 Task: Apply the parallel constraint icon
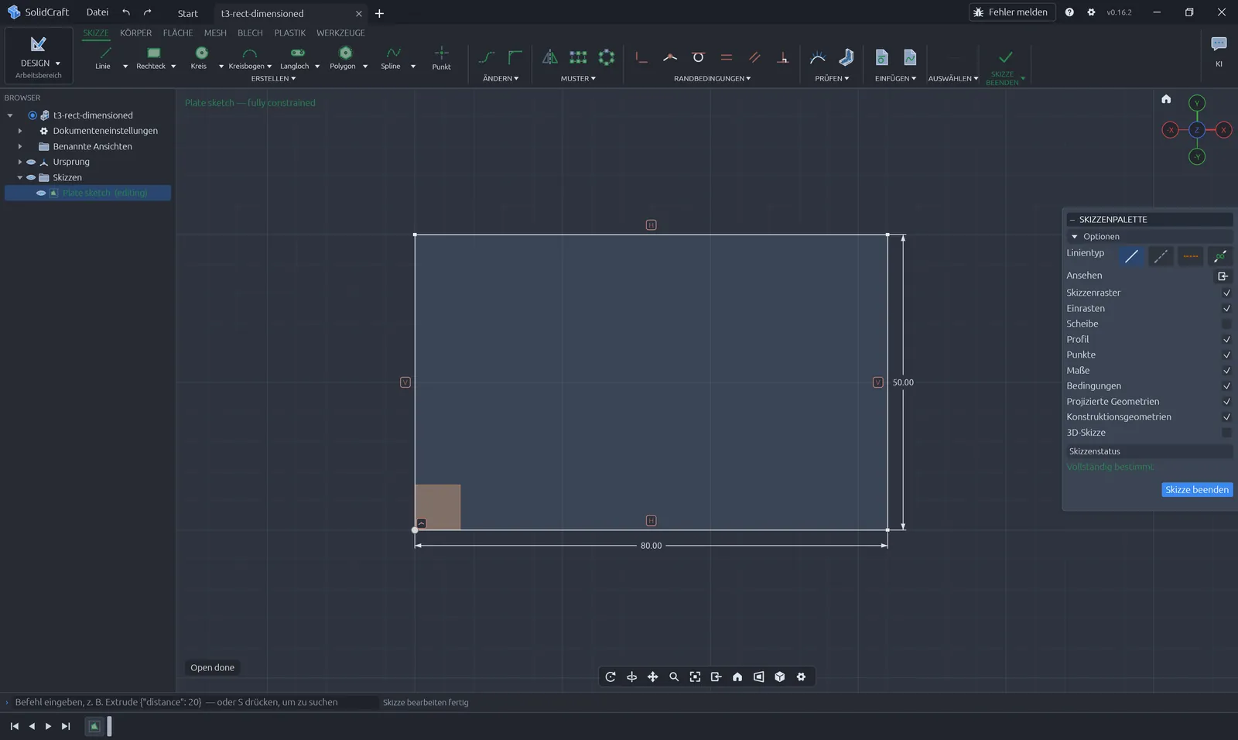754,57
